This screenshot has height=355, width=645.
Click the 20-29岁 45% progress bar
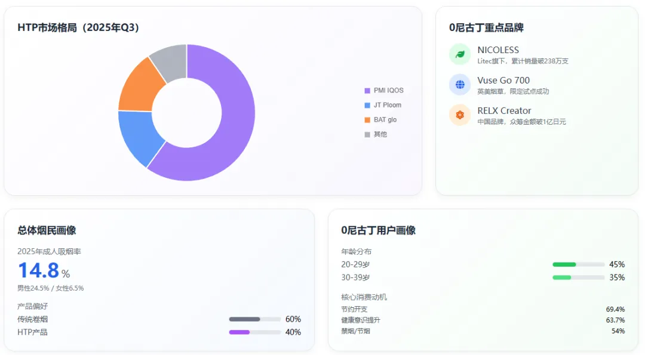coord(578,264)
